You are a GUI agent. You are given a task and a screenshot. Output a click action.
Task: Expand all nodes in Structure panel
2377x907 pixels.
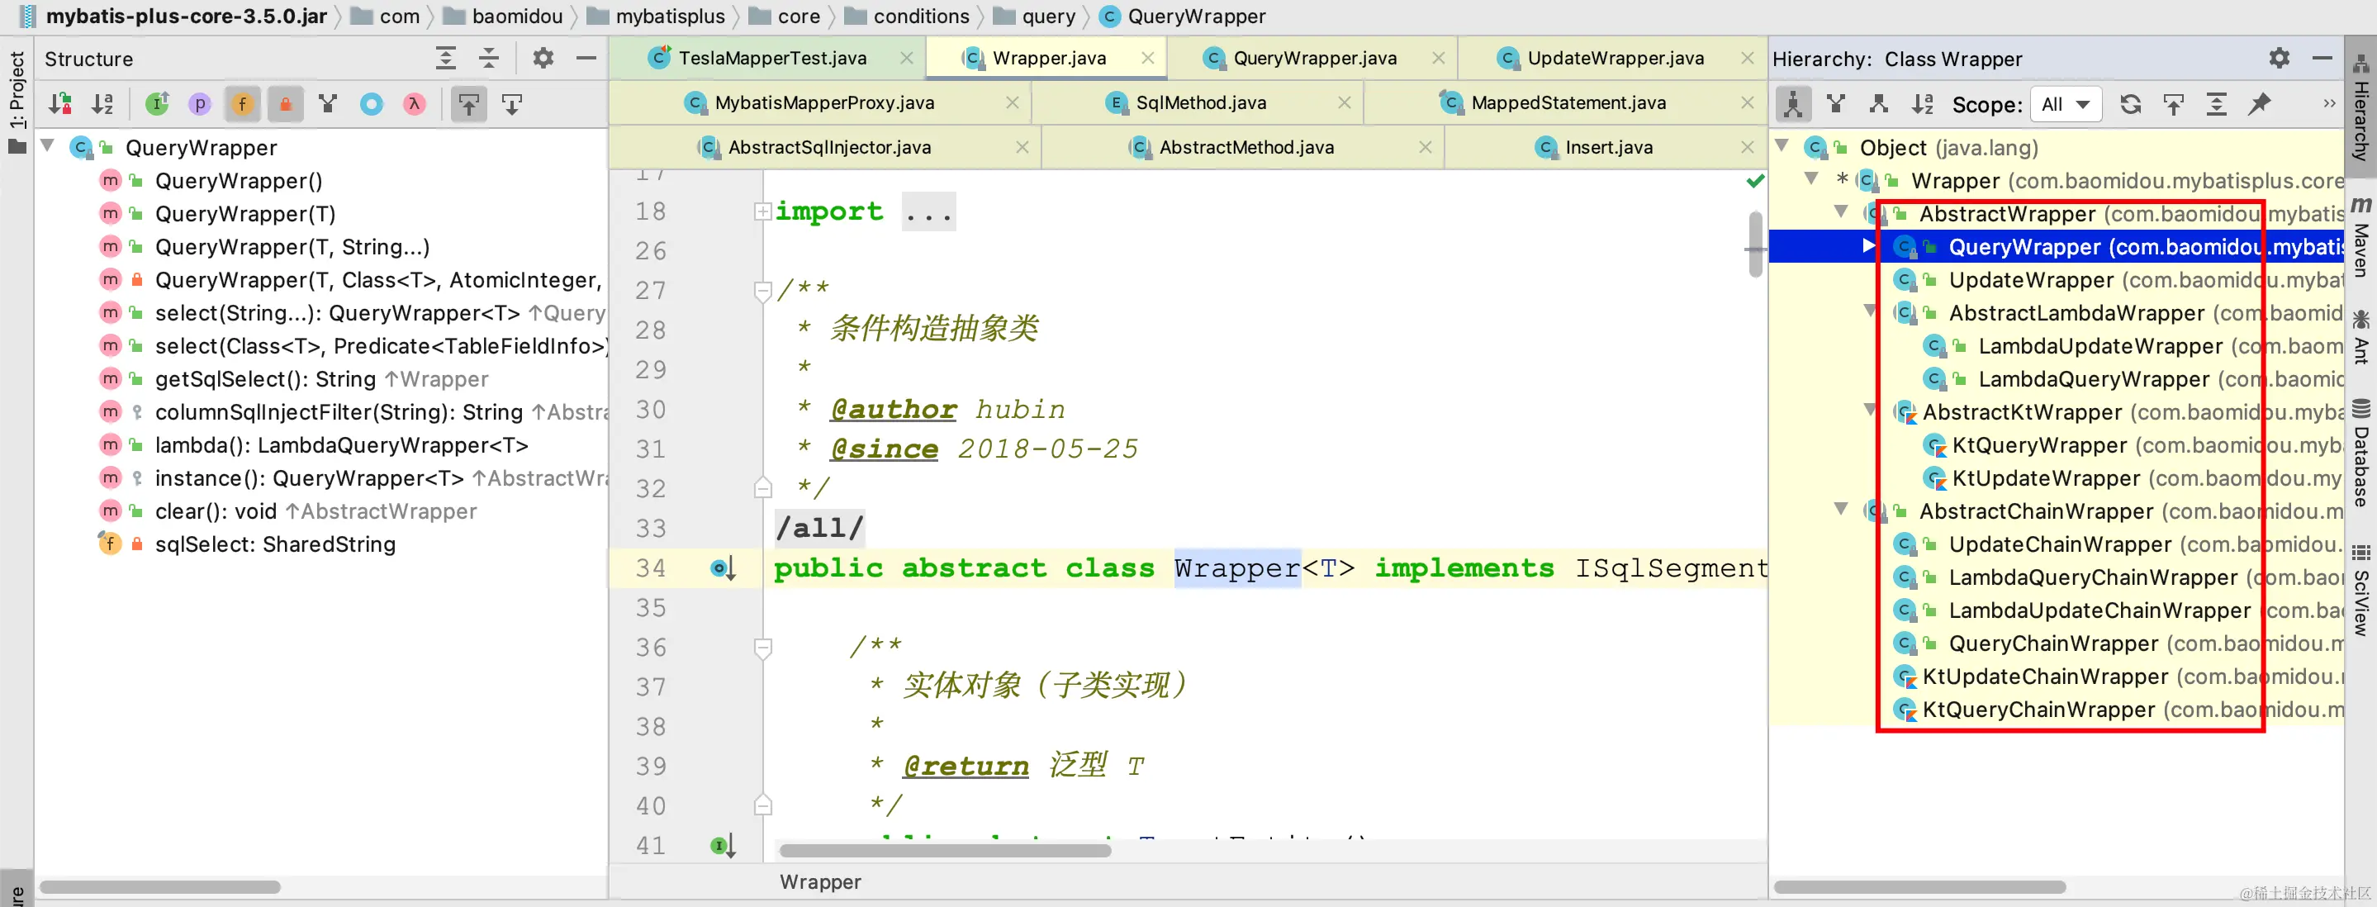pyautogui.click(x=446, y=58)
